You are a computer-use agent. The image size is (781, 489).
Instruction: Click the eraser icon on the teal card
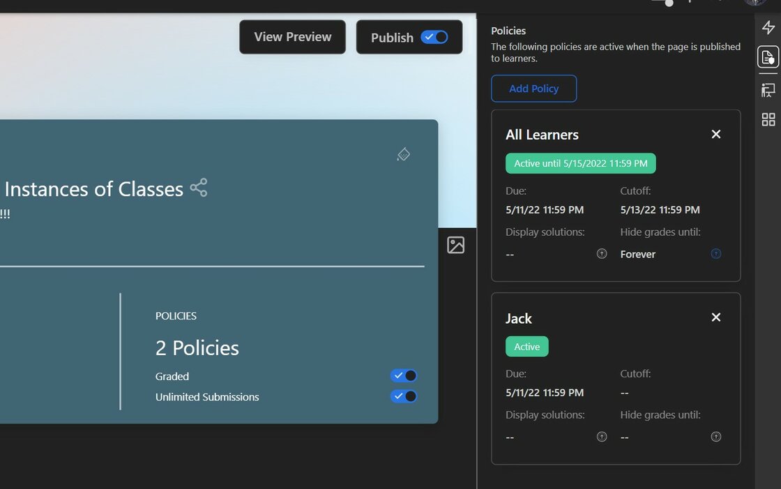(x=403, y=154)
